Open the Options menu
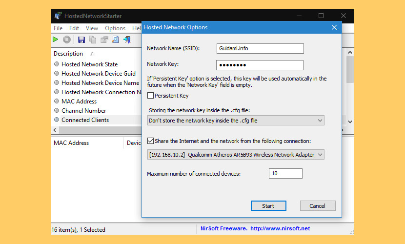Image resolution: width=405 pixels, height=244 pixels. click(115, 28)
